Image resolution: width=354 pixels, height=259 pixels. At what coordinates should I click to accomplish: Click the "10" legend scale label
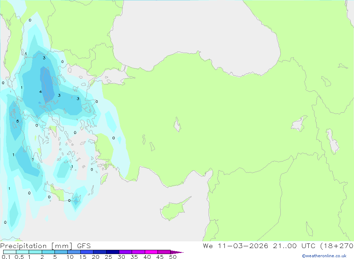point(70,257)
